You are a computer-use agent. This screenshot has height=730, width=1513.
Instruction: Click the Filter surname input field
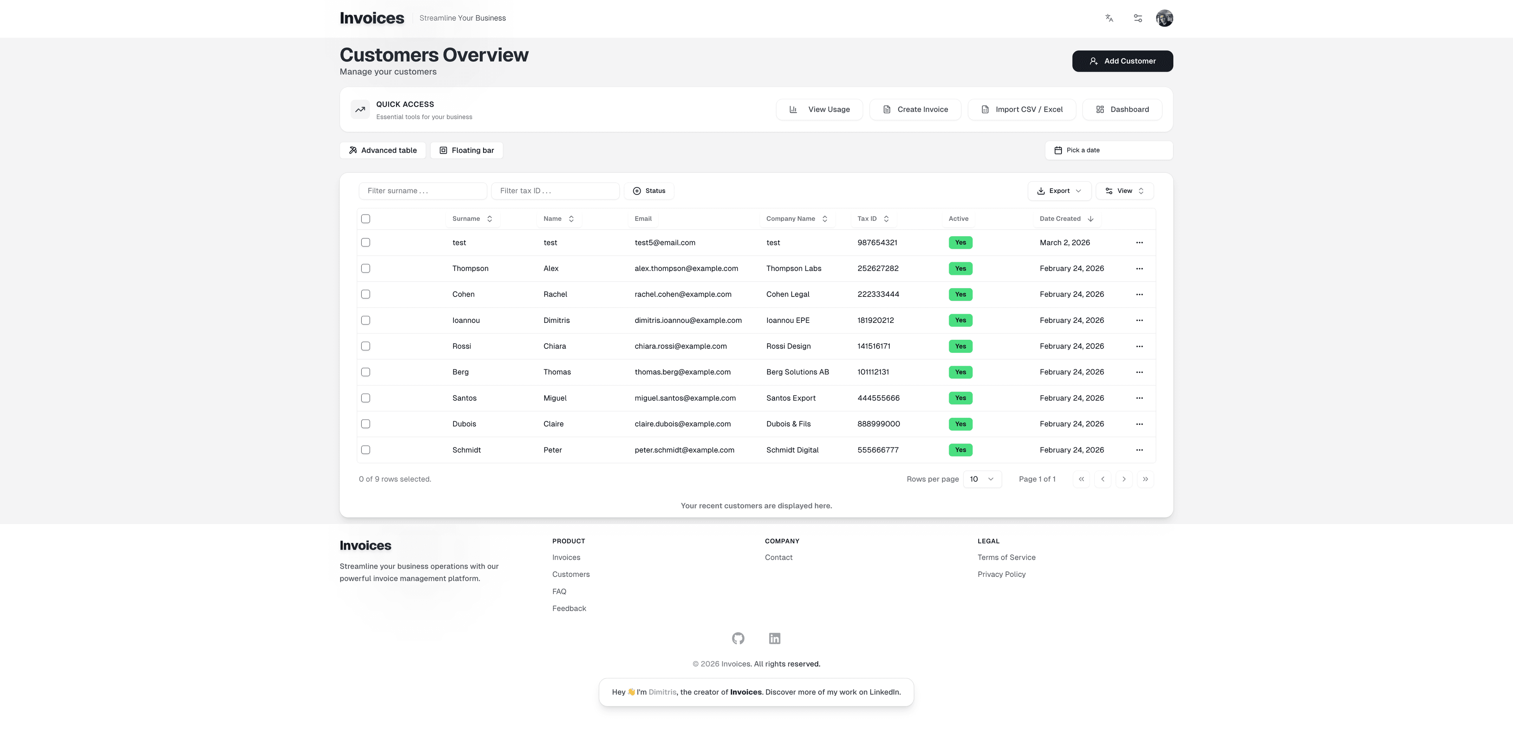click(422, 191)
